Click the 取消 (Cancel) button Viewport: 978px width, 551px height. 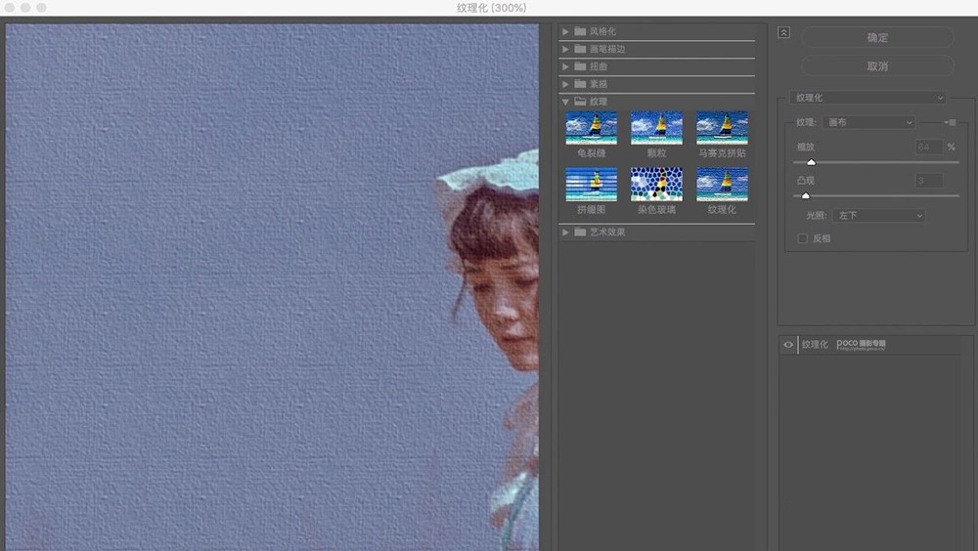click(877, 66)
